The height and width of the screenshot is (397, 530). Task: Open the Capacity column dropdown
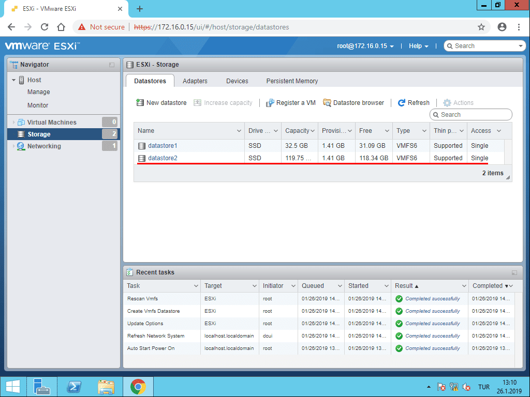tap(313, 131)
